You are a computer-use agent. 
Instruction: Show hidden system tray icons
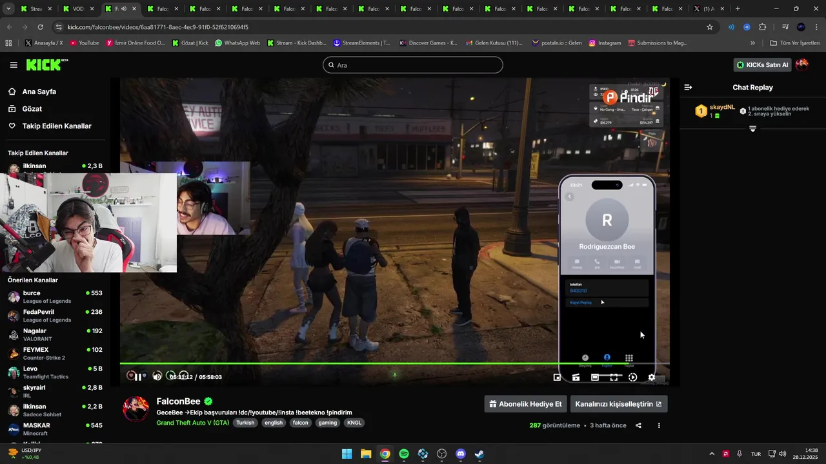pyautogui.click(x=712, y=454)
